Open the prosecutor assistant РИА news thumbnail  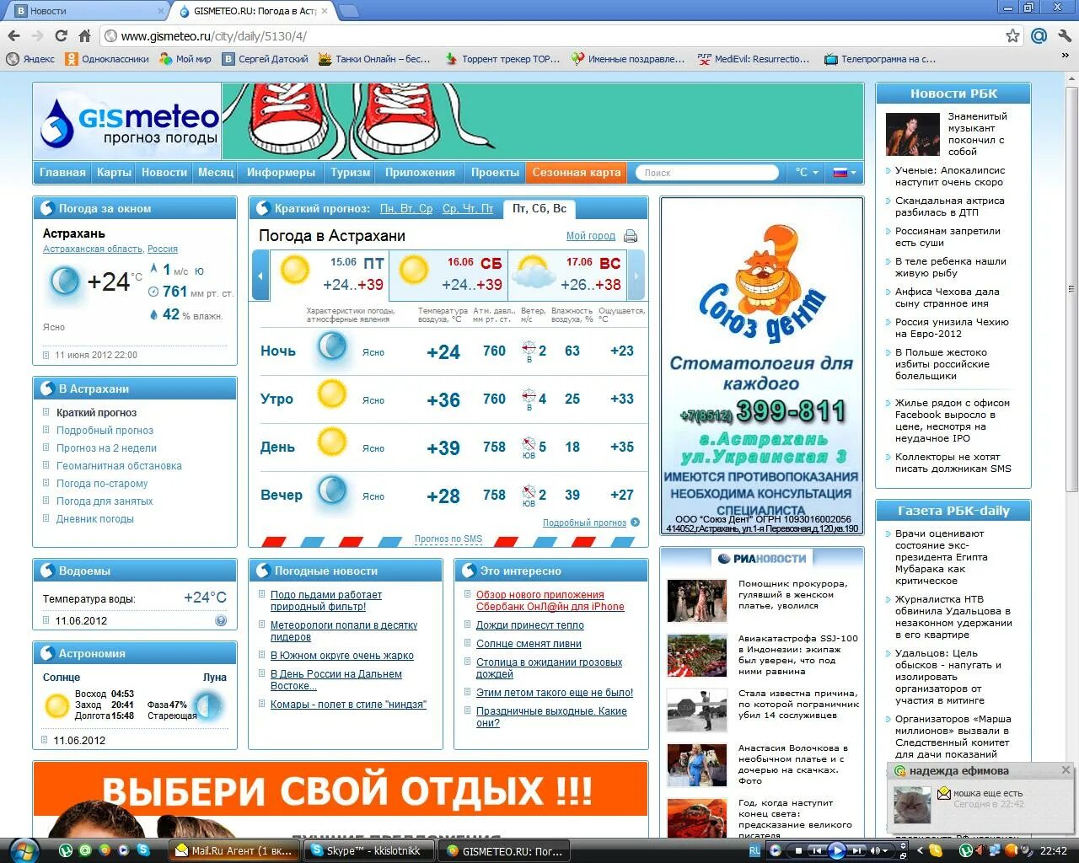(x=696, y=600)
